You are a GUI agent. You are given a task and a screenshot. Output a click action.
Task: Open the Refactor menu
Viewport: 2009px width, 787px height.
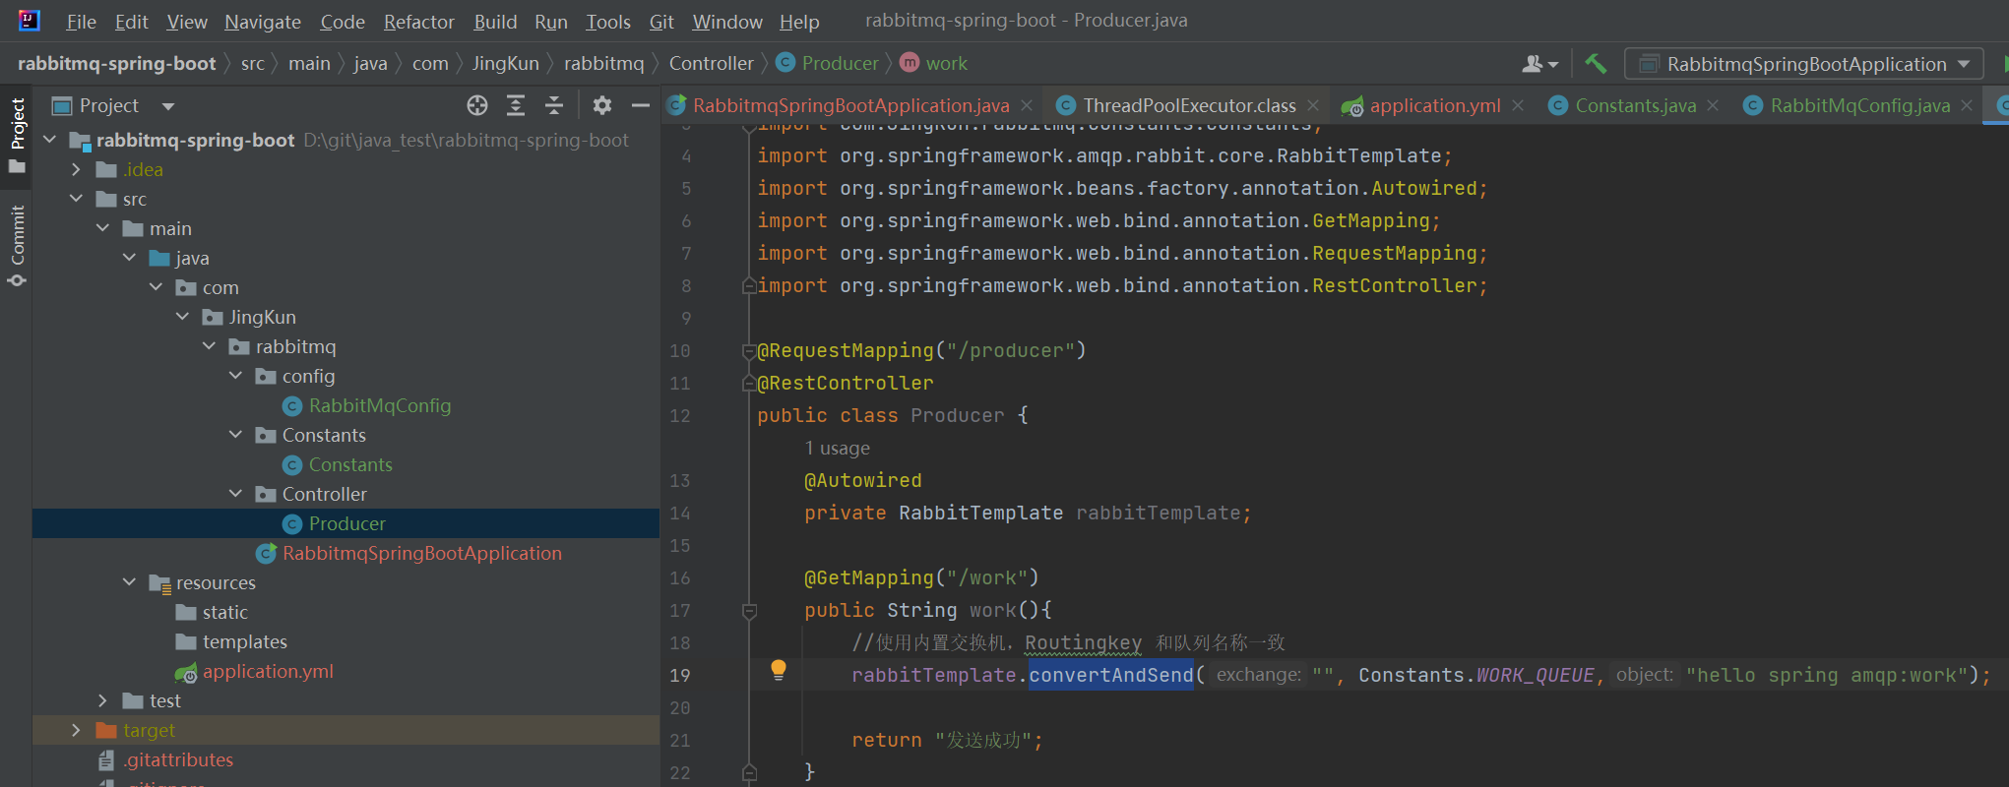[x=418, y=22]
